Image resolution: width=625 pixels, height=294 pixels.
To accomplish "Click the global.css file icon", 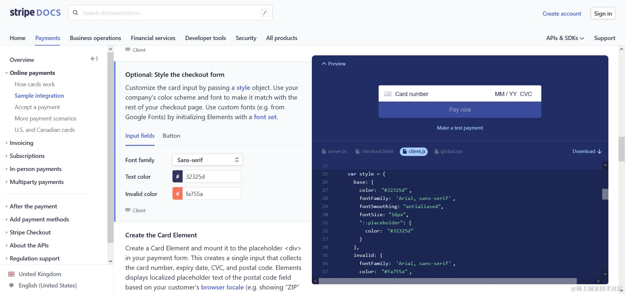I will pos(437,151).
